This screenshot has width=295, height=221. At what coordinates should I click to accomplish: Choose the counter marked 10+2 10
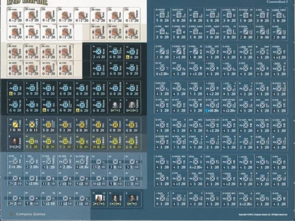point(99,179)
